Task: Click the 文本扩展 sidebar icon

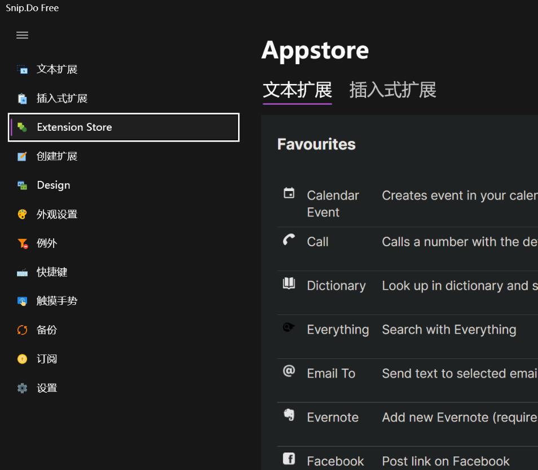Action: pos(22,70)
